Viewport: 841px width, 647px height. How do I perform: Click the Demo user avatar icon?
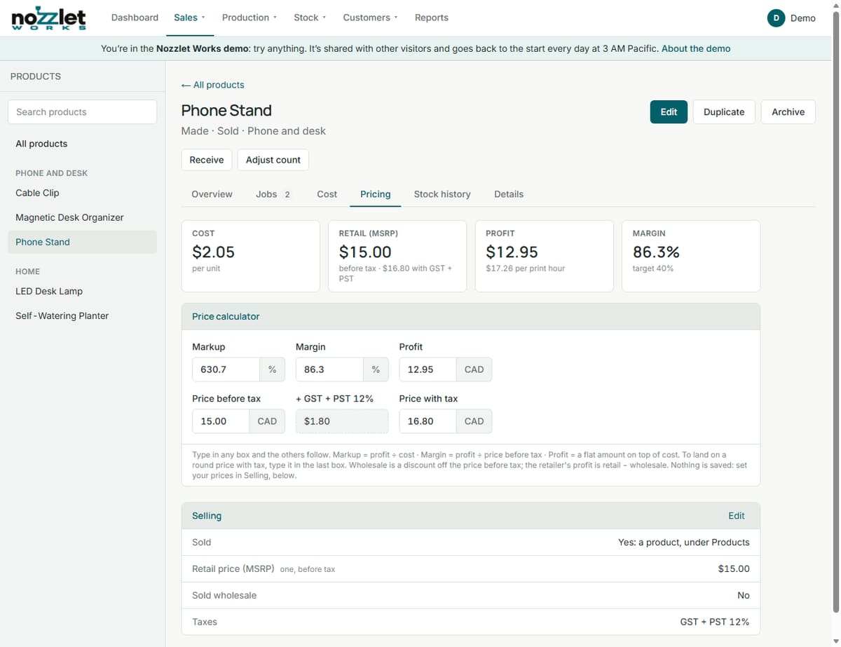(776, 18)
